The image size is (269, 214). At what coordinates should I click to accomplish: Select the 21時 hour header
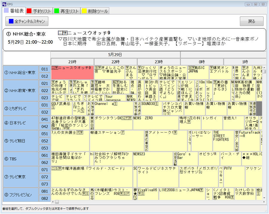pos(72,62)
